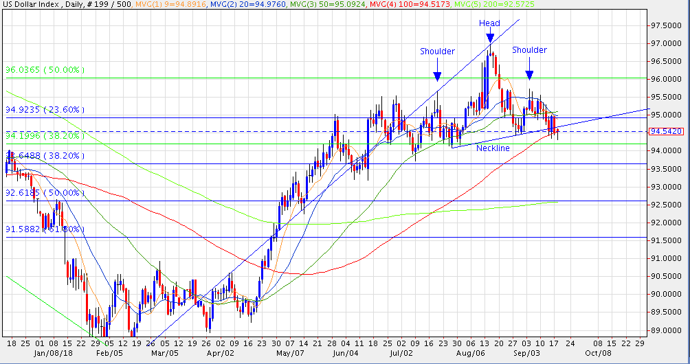Click the Jun/04 date axis label
The image size is (690, 364).
tap(345, 353)
